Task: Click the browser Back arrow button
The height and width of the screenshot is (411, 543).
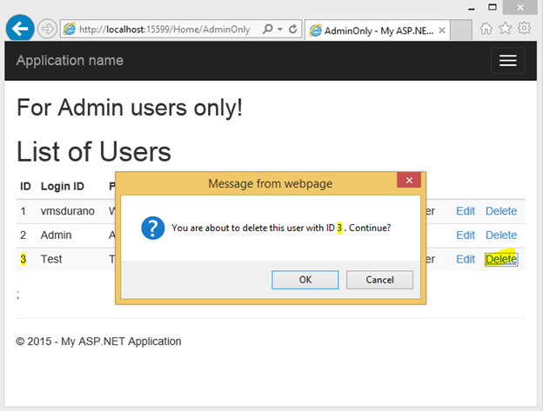Action: click(20, 28)
